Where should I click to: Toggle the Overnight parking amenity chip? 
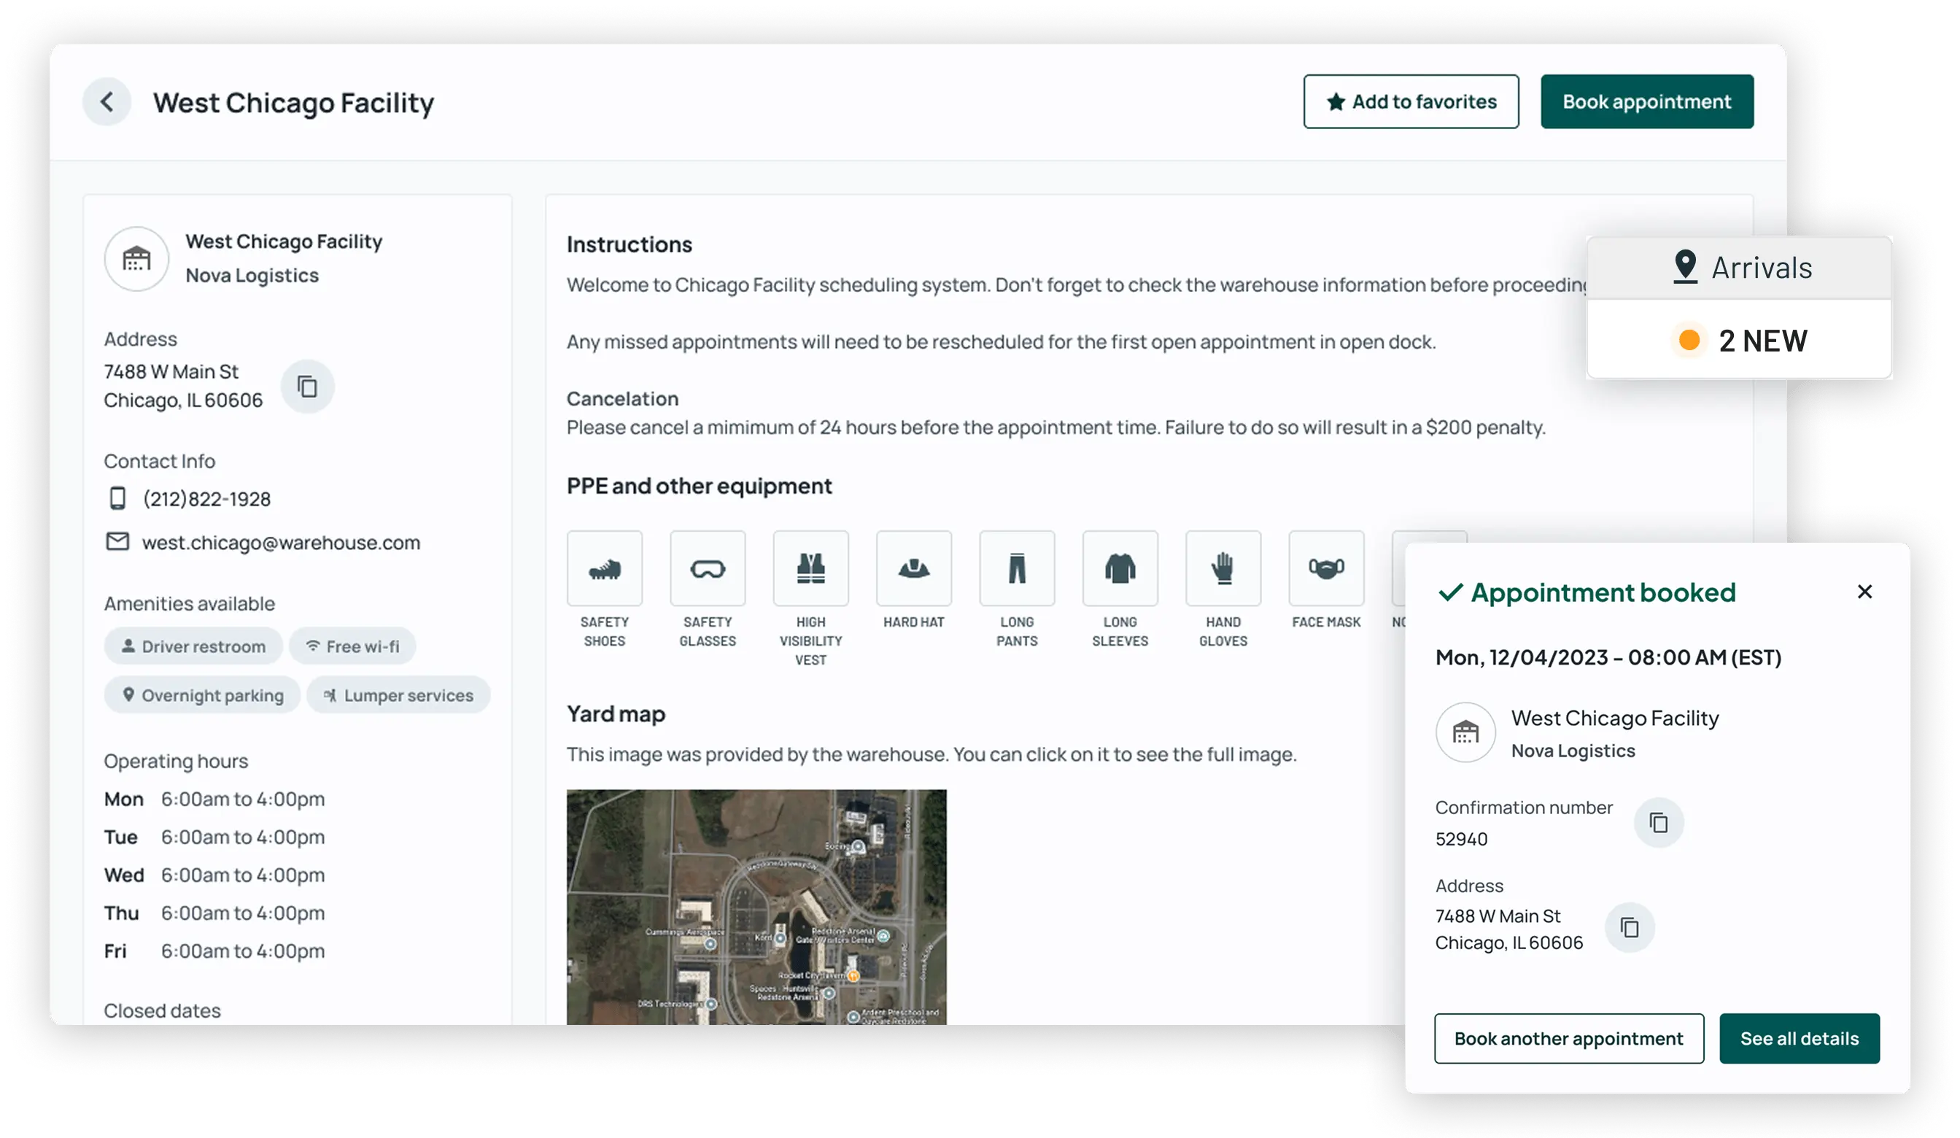[202, 694]
